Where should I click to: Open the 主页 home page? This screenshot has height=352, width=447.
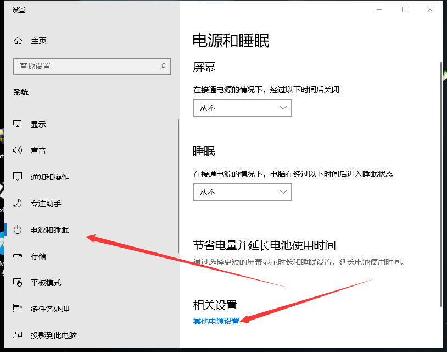[x=38, y=41]
